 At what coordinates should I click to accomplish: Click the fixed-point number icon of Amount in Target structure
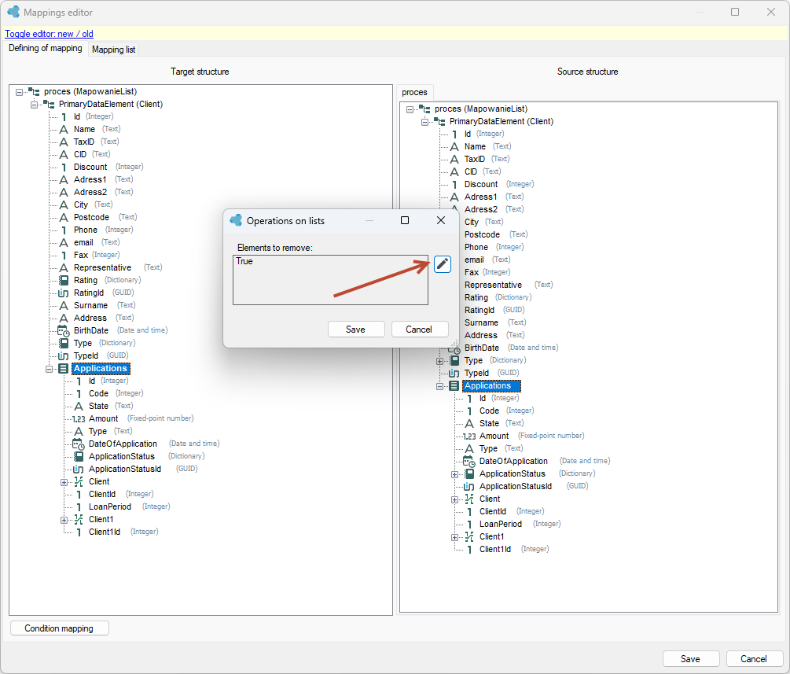[79, 419]
